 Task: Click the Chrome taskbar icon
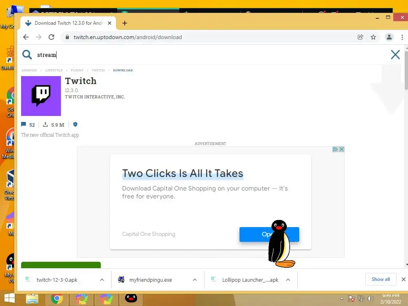[x=57, y=299]
